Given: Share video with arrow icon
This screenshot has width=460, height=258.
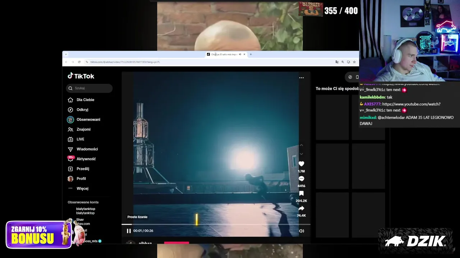Looking at the screenshot, I should [x=301, y=208].
